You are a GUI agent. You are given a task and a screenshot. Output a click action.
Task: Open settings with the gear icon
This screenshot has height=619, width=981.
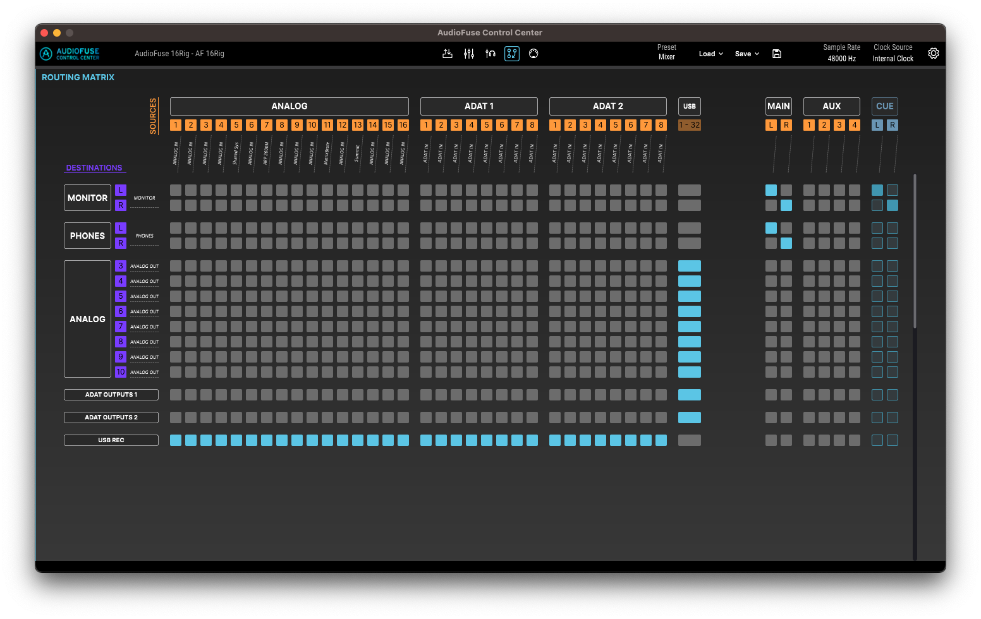[934, 54]
